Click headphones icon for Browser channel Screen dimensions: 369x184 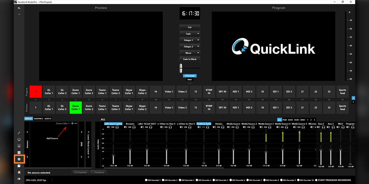point(134,127)
